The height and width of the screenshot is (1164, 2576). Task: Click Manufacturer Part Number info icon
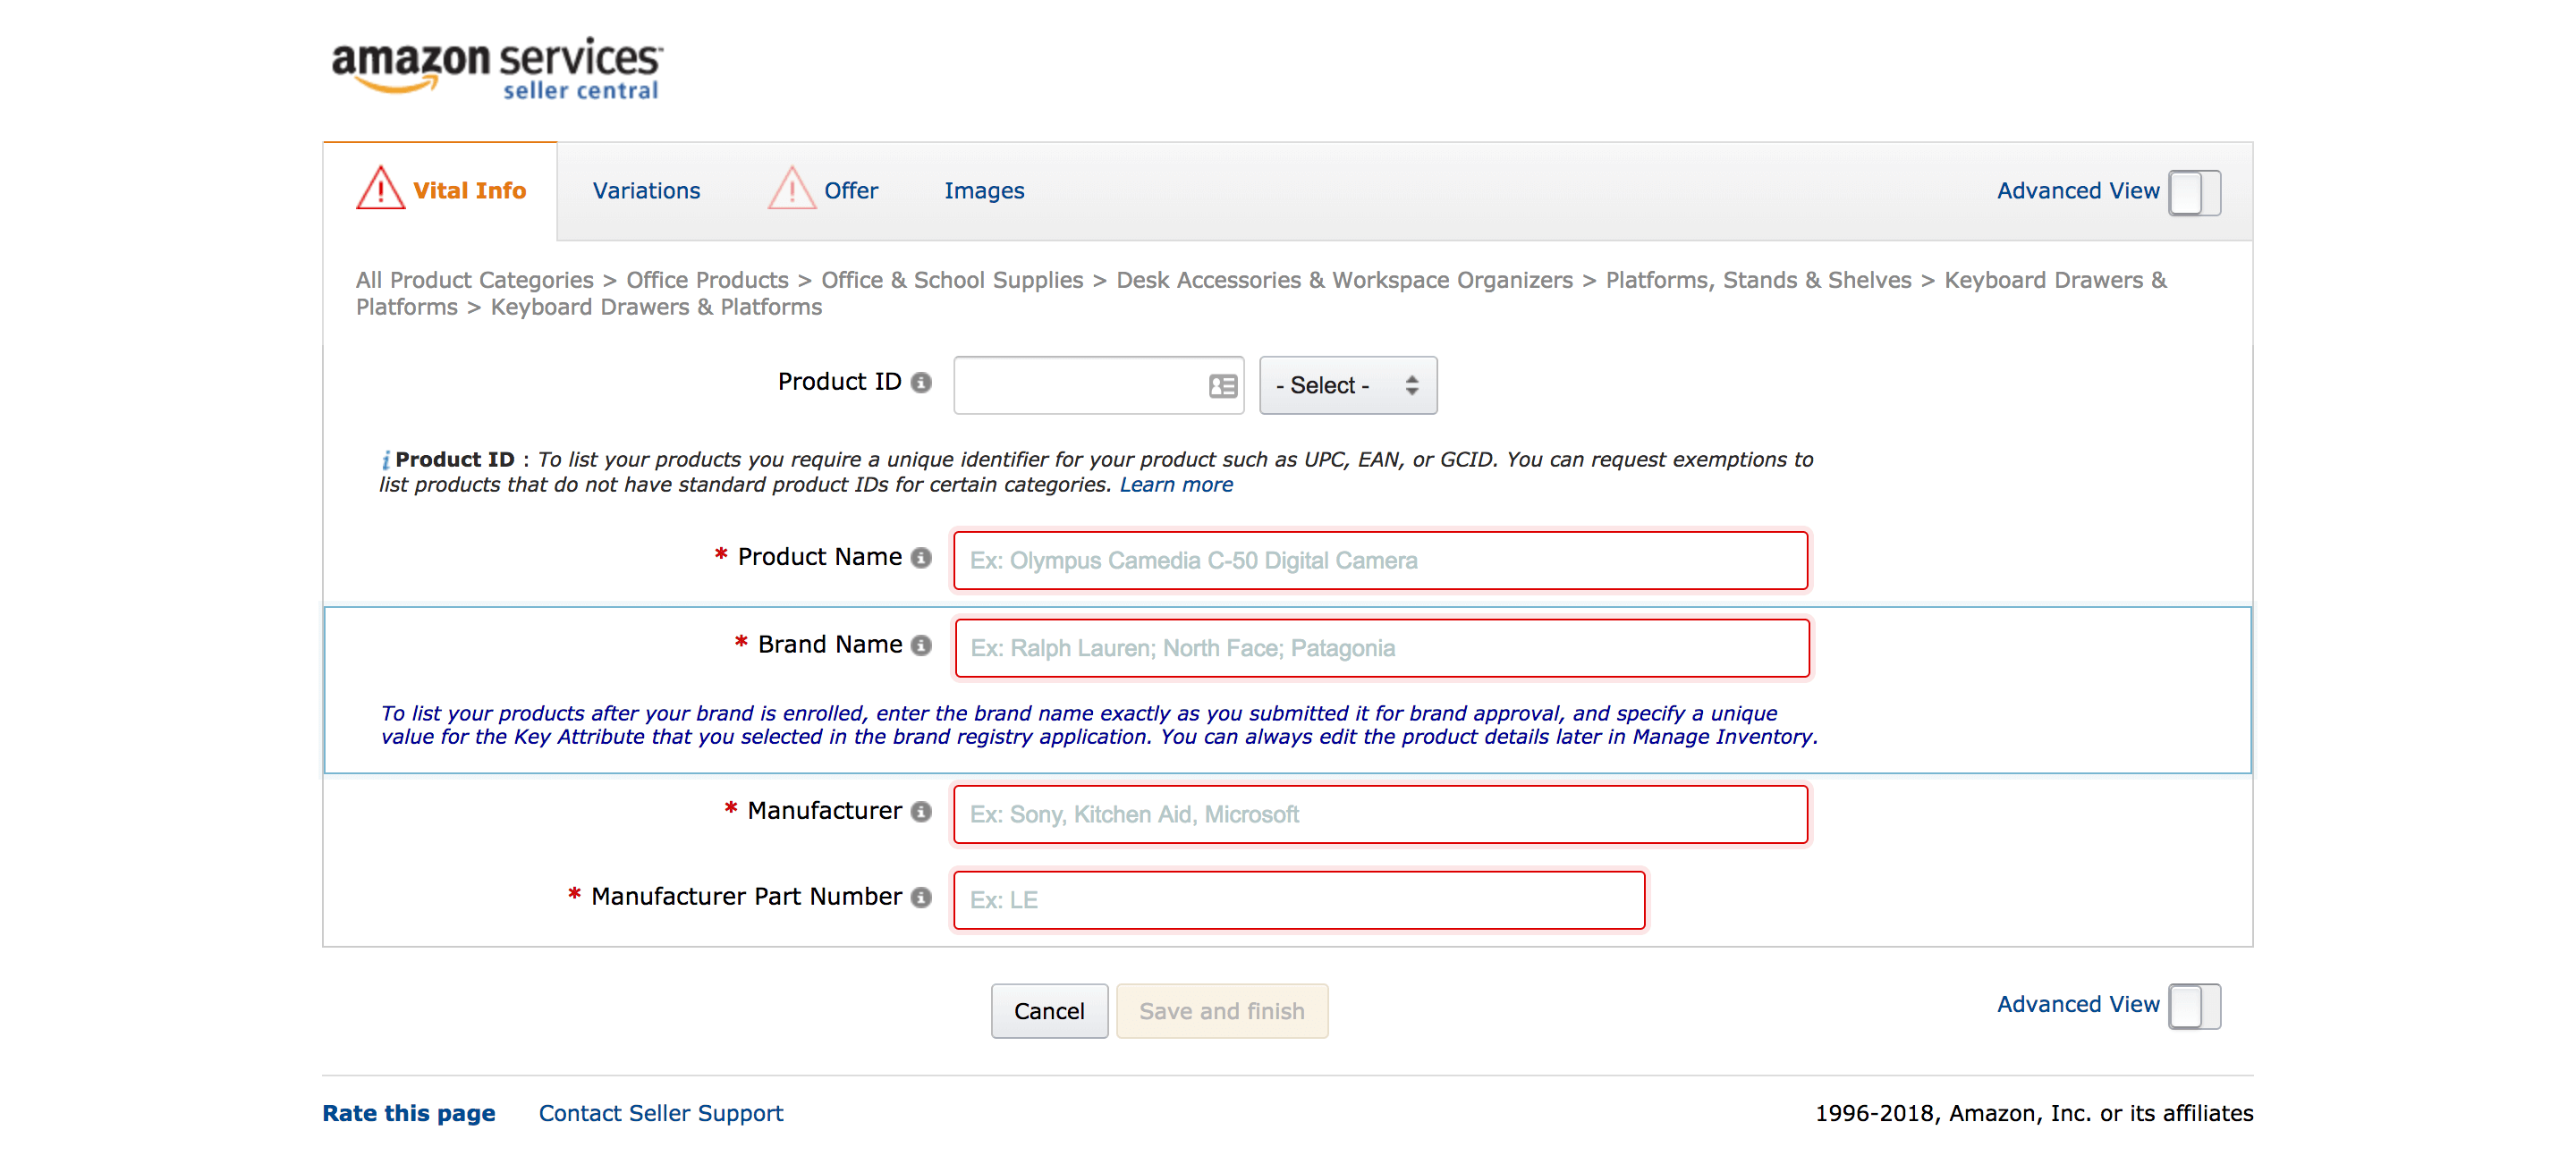pos(921,898)
